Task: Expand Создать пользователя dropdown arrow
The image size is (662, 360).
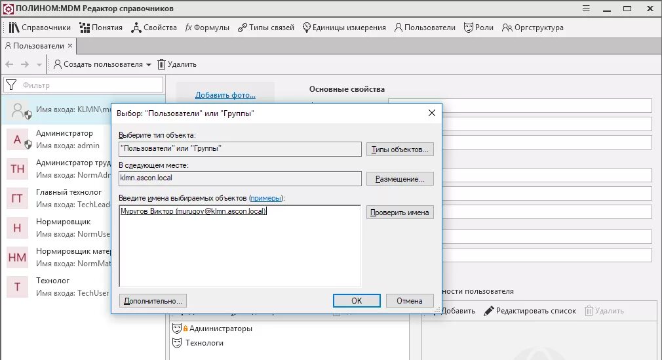Action: pos(149,65)
